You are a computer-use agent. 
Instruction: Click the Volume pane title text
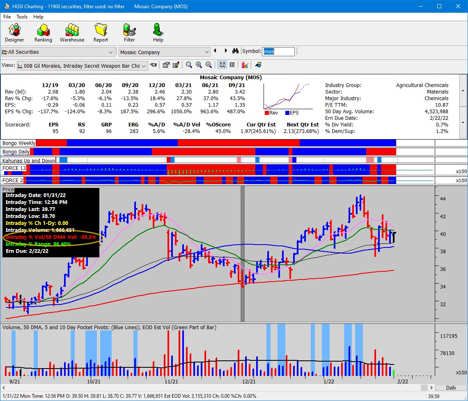point(109,327)
